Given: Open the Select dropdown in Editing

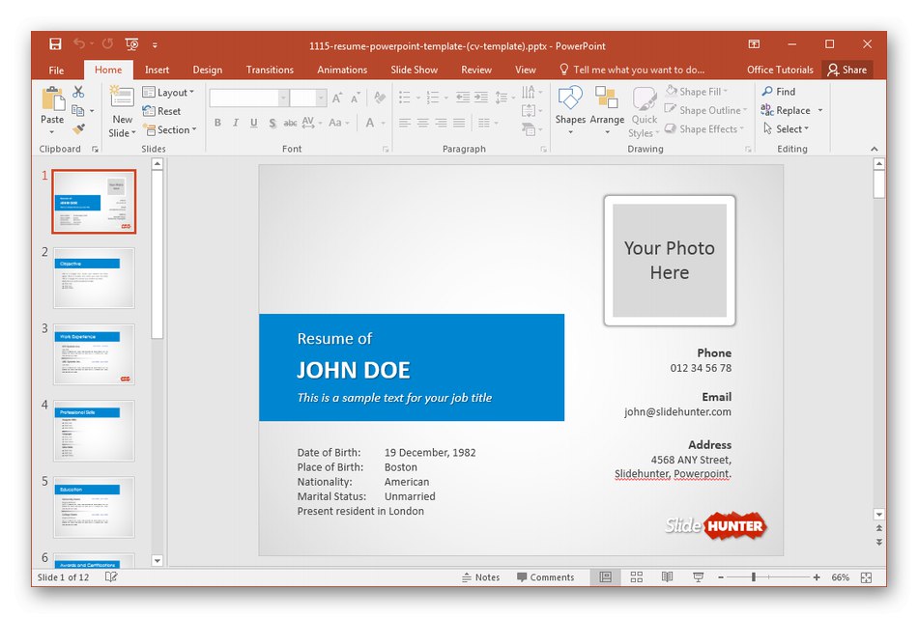Looking at the screenshot, I should coord(786,129).
